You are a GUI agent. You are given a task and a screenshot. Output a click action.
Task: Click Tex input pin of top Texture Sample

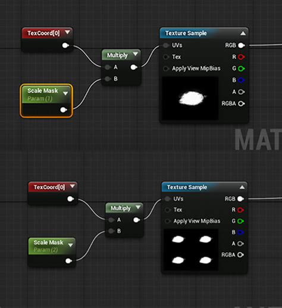pos(166,57)
